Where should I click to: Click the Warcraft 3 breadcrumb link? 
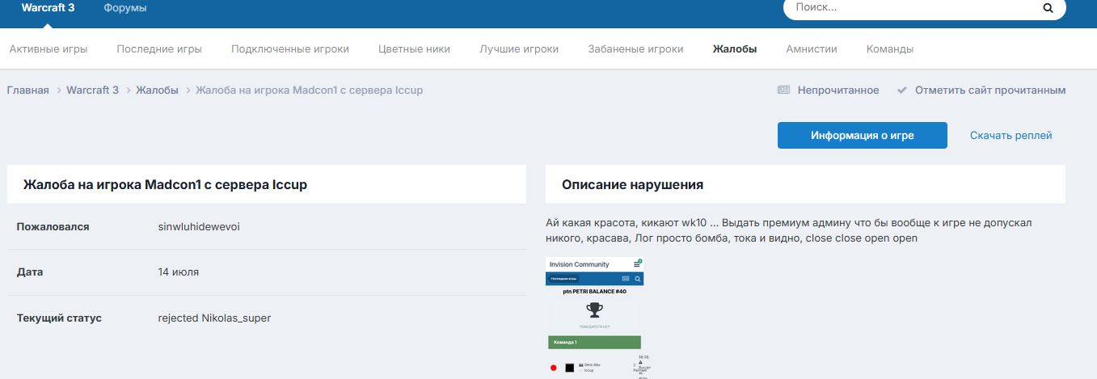pyautogui.click(x=93, y=90)
